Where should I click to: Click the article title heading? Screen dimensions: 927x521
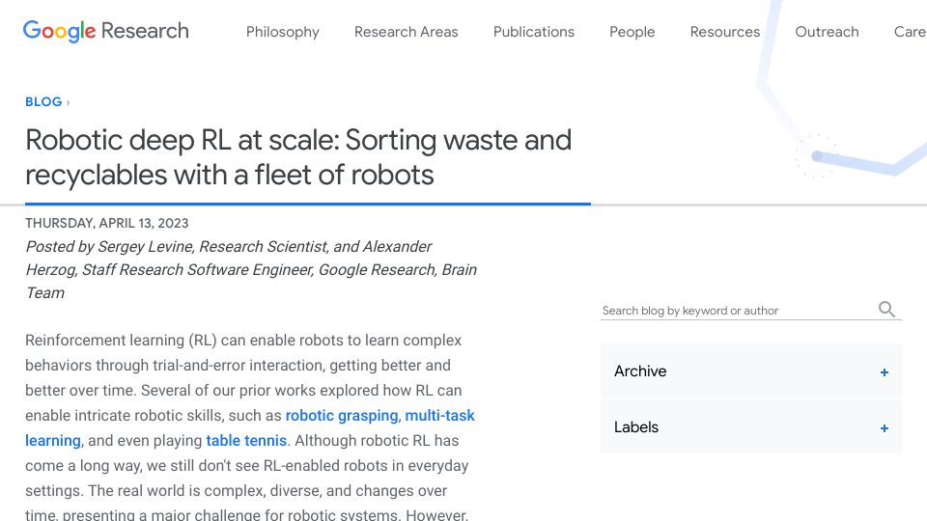point(298,157)
